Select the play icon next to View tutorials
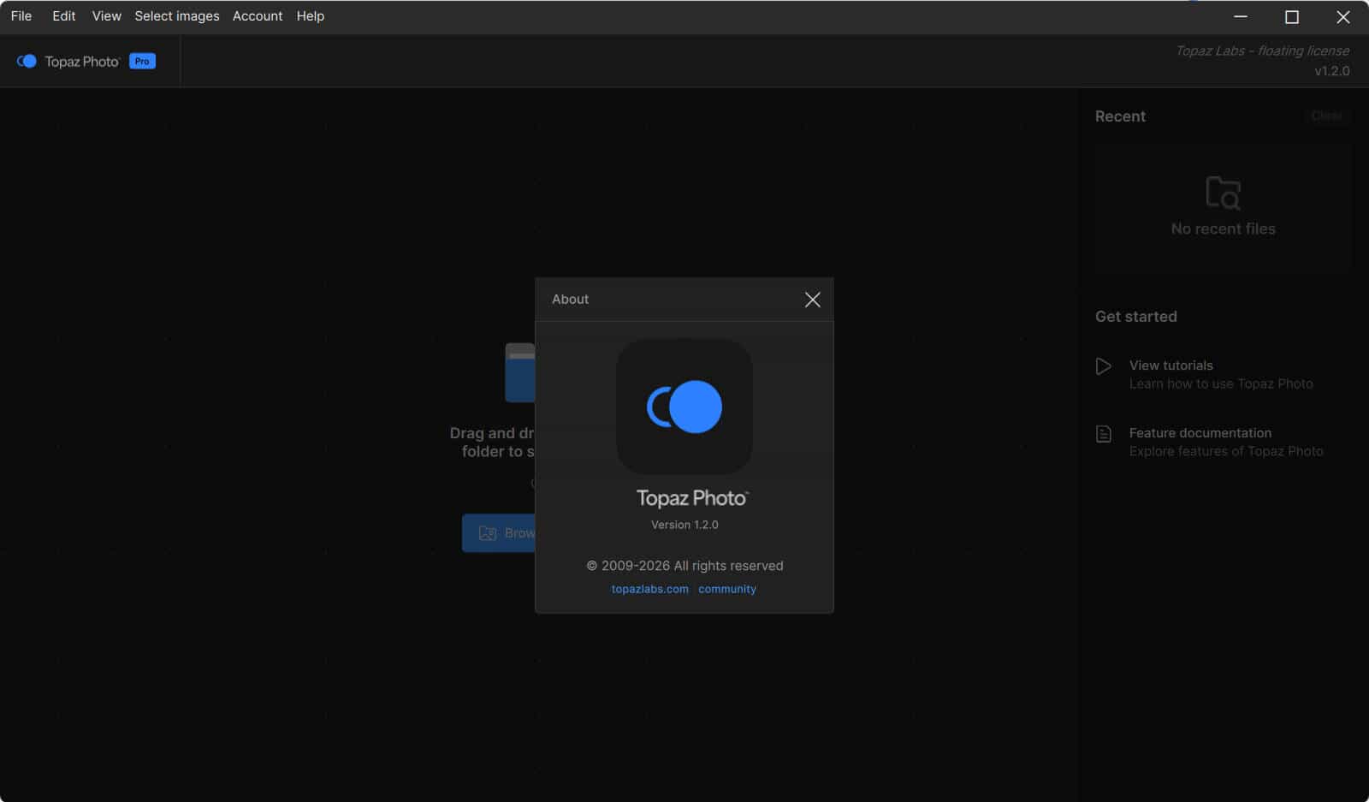 click(1105, 366)
